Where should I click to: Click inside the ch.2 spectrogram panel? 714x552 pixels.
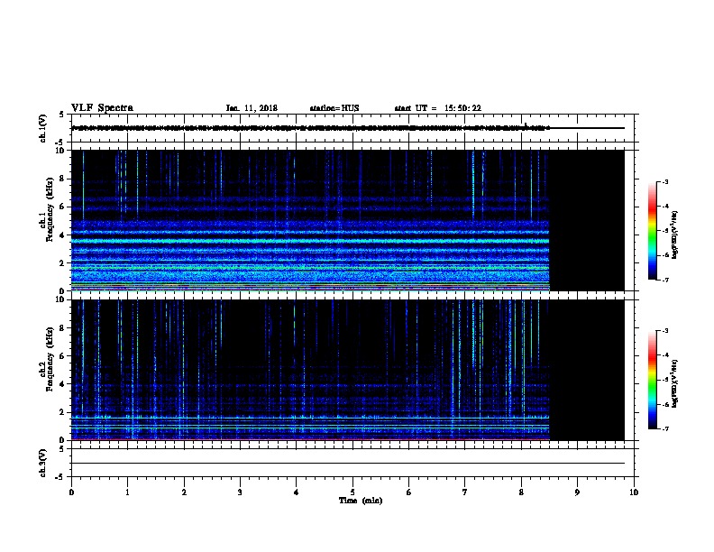tap(348, 370)
